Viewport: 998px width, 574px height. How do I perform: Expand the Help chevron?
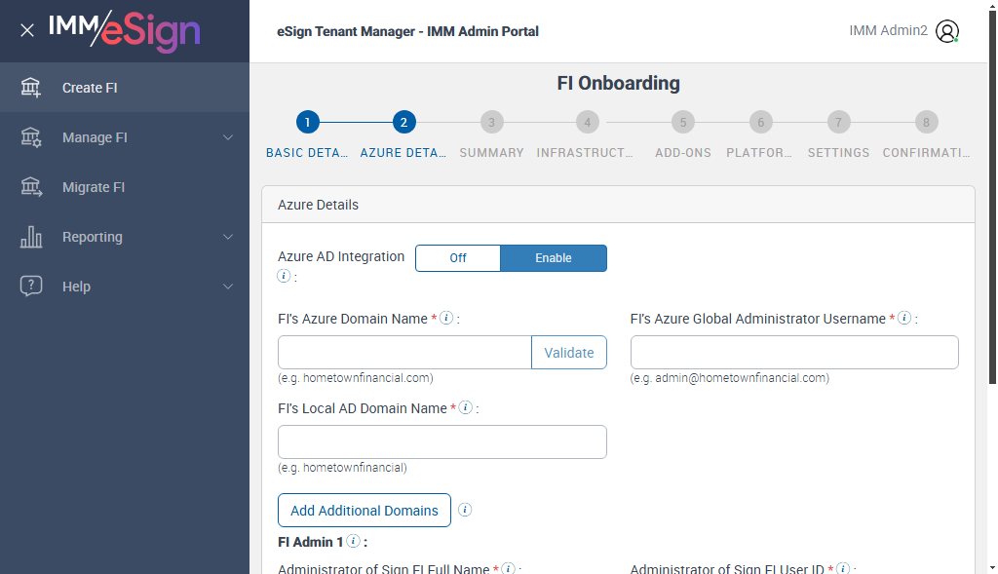click(x=228, y=287)
